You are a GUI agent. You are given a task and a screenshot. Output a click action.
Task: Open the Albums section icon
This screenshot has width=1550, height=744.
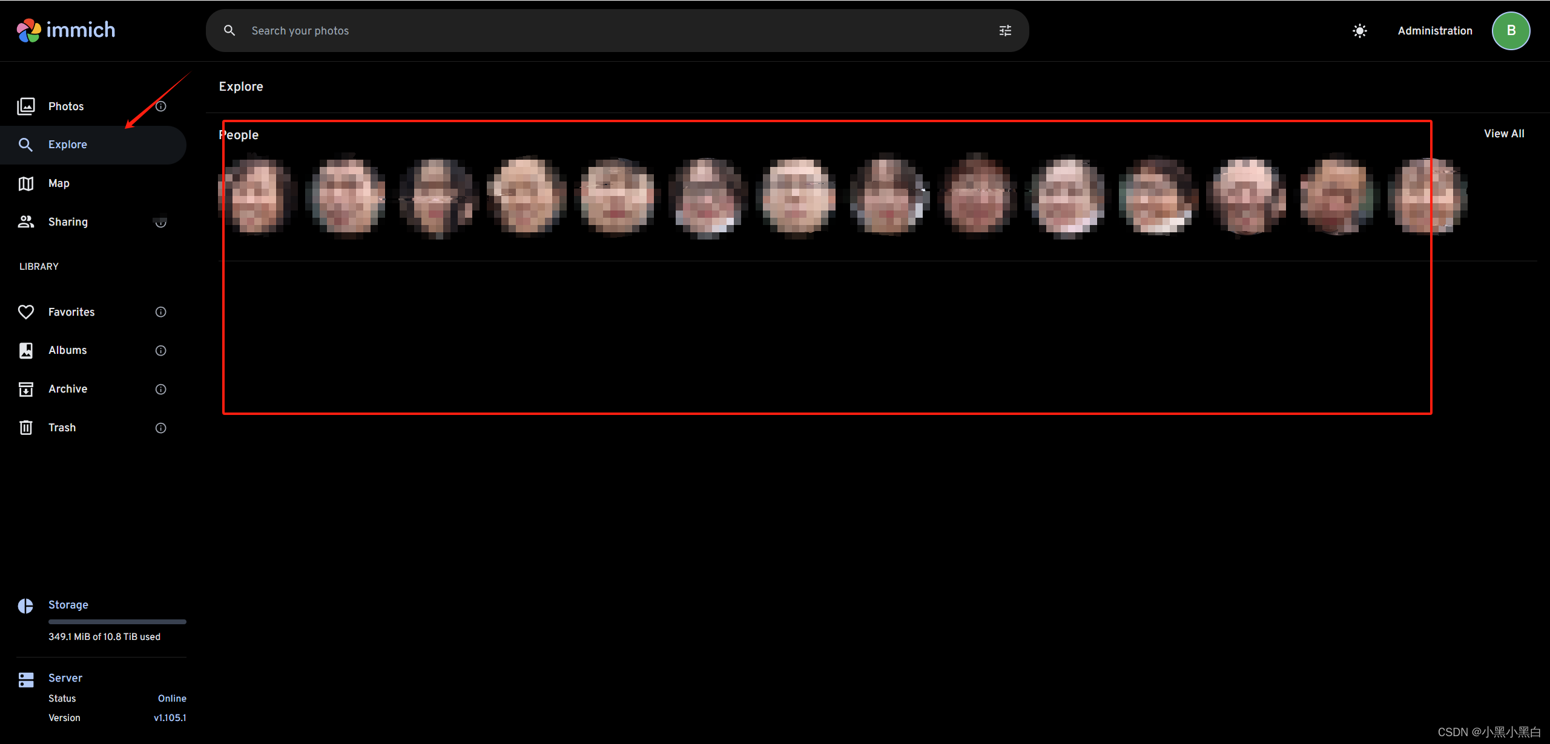[27, 350]
